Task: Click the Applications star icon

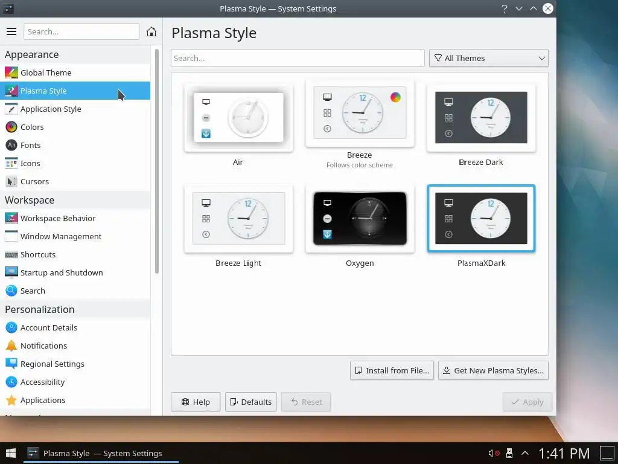Action: pos(11,400)
